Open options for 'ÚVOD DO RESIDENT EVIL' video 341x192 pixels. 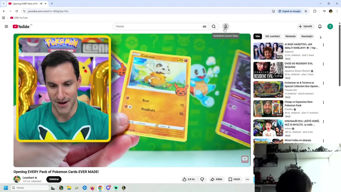323,64
